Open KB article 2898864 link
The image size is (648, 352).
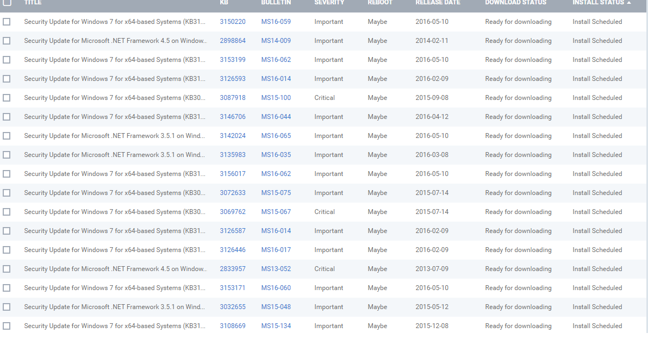tap(233, 41)
